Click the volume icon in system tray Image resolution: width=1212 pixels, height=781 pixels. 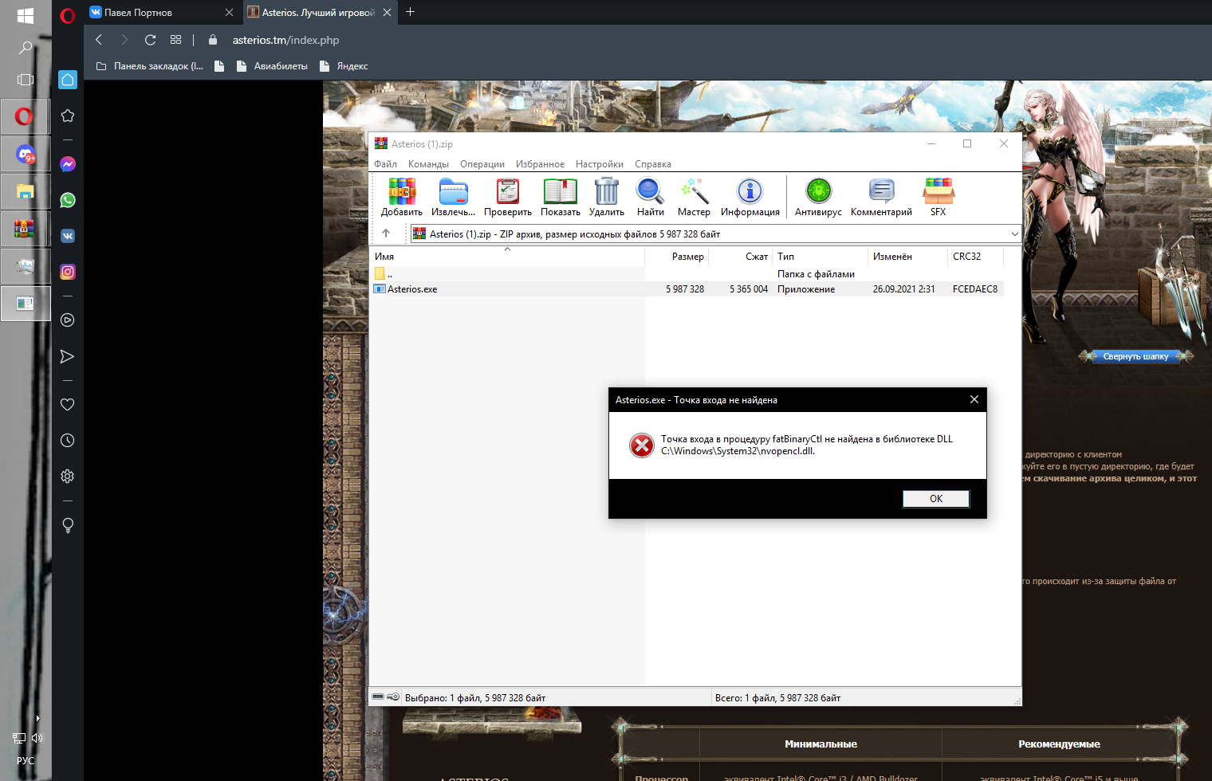click(37, 738)
